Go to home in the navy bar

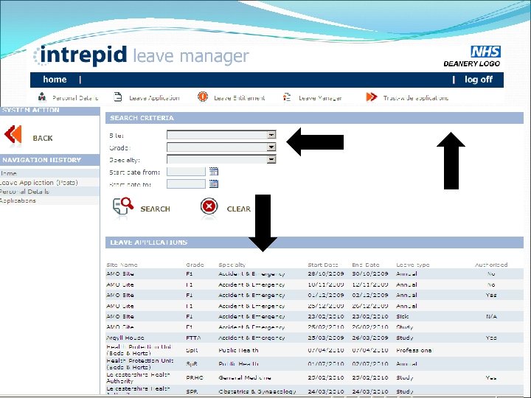coord(55,80)
